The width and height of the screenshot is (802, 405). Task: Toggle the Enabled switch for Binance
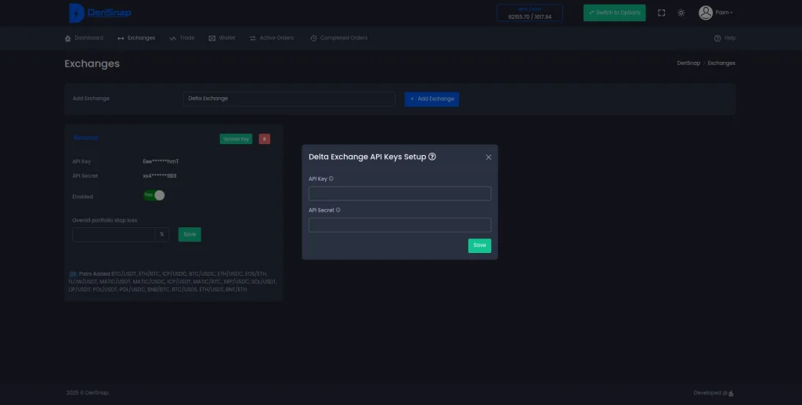(154, 195)
